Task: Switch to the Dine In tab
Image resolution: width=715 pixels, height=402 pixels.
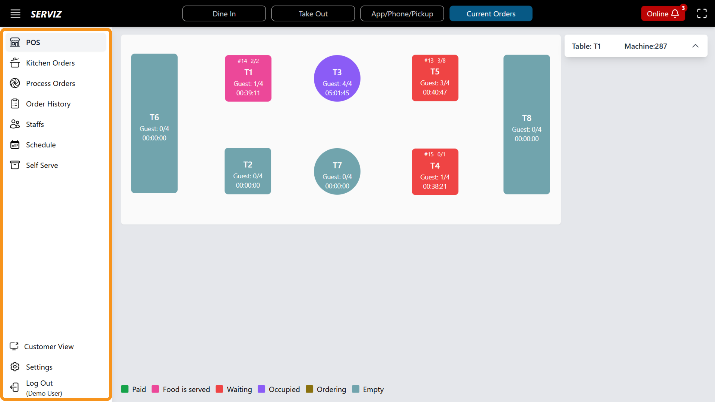Action: 224,13
